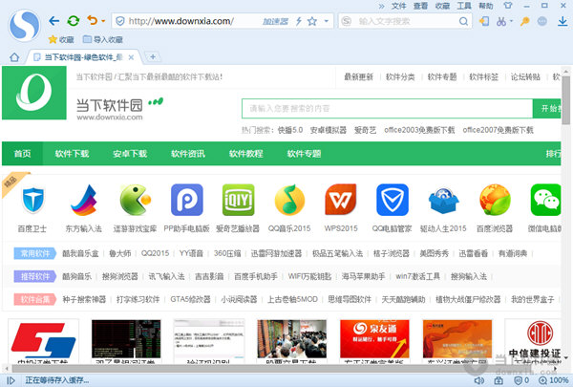573x387 pixels.
Task: Click the 酷我音乐盒 link
Action: (80, 253)
